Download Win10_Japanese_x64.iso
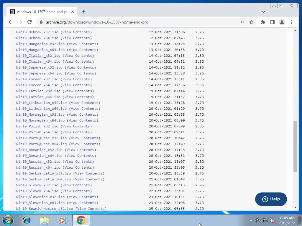Image resolution: width=302 pixels, height=226 pixels. pos(39,73)
